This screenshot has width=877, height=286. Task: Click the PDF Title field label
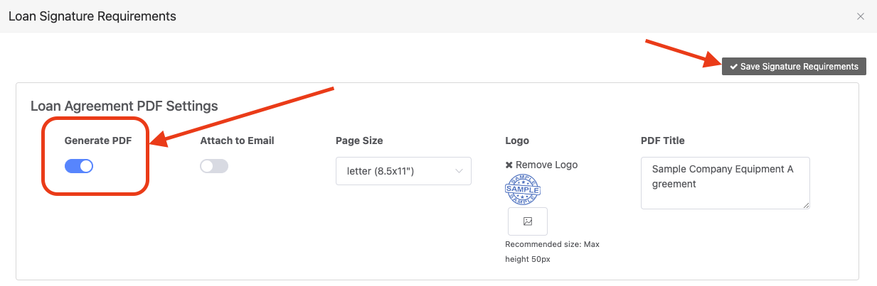pos(663,141)
